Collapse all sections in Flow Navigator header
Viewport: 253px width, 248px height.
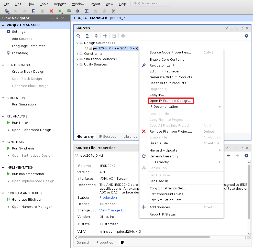tap(52, 18)
